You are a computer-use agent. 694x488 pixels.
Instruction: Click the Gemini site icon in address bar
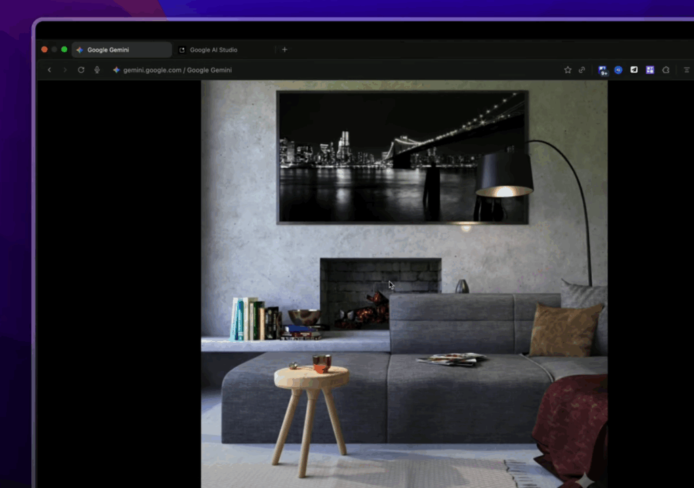tap(116, 70)
